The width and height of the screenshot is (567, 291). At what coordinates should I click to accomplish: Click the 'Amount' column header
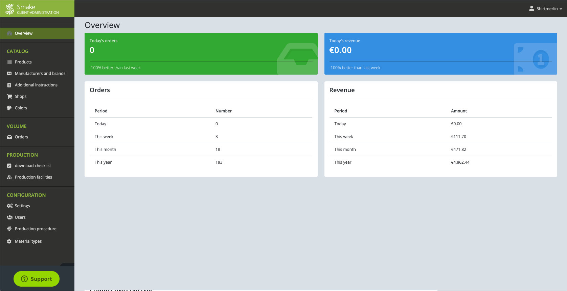[459, 111]
